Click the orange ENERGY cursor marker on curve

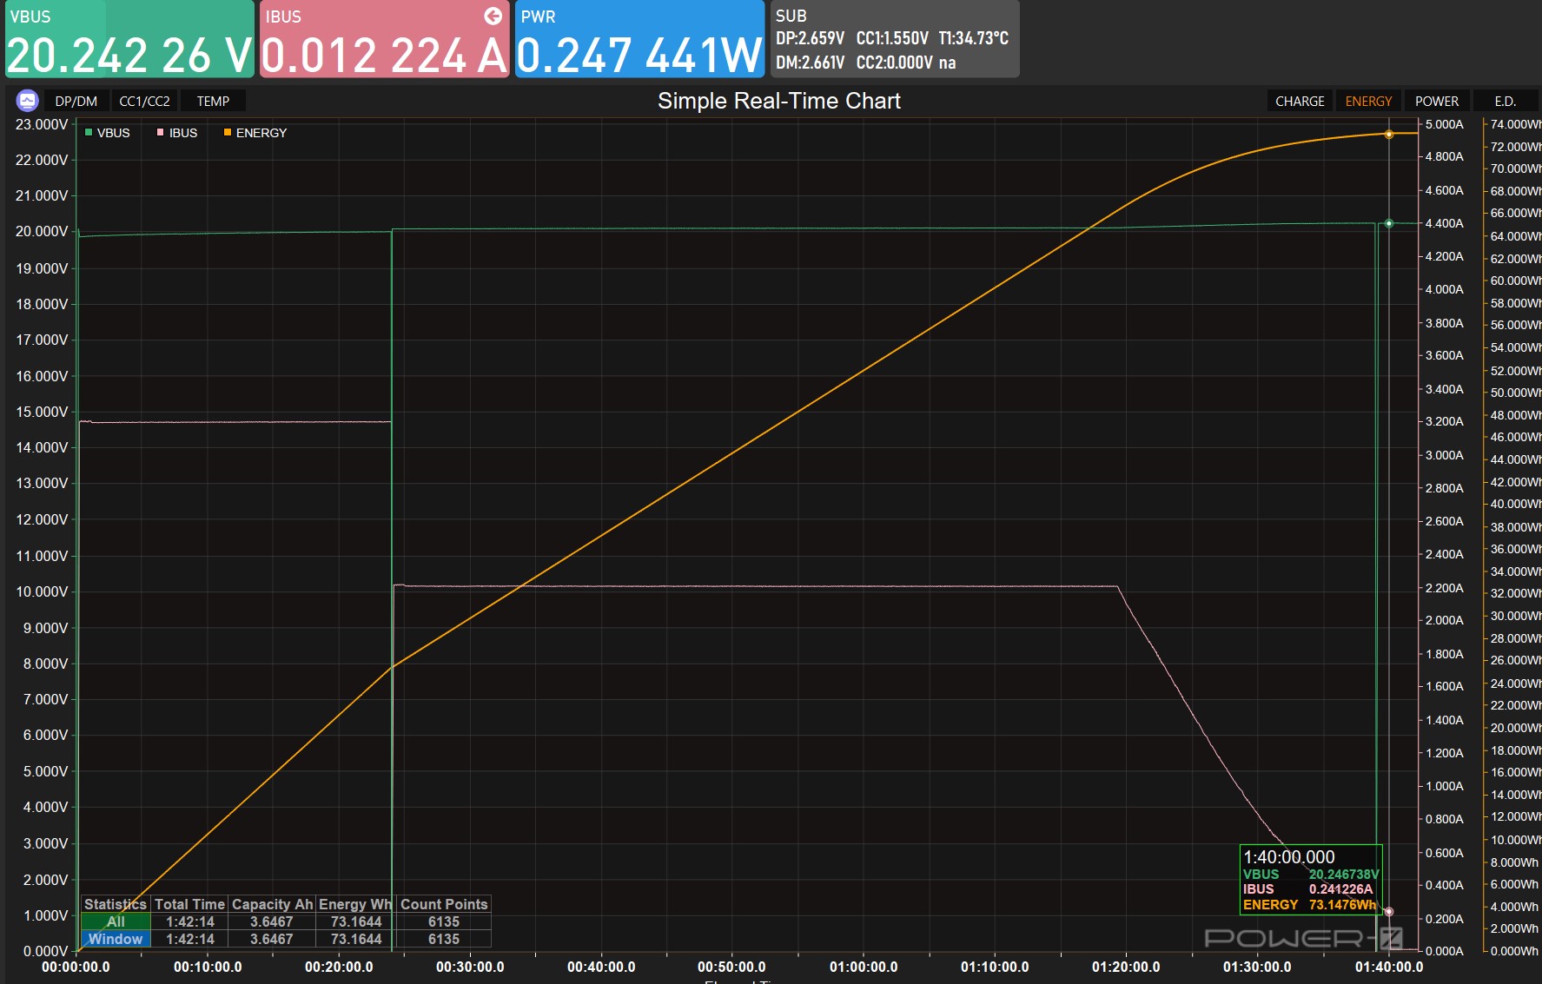point(1388,135)
